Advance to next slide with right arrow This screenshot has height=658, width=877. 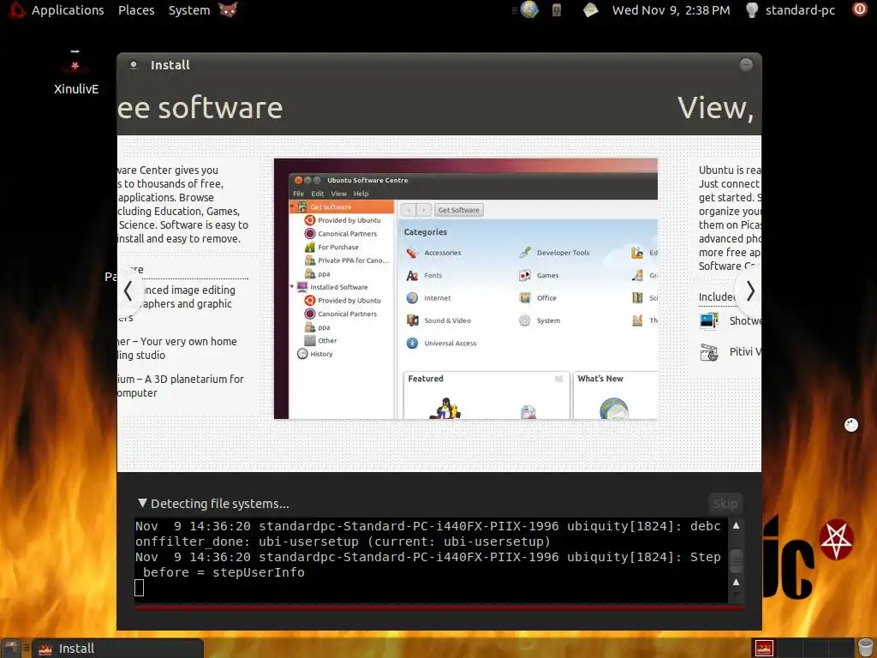coord(749,291)
